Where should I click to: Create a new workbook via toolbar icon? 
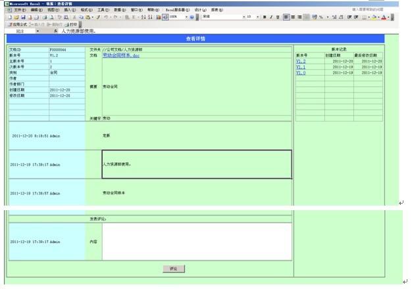tap(10, 17)
